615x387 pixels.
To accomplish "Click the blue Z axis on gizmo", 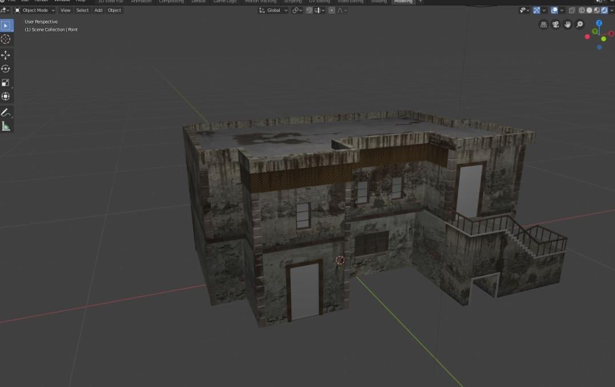I will coord(599,23).
